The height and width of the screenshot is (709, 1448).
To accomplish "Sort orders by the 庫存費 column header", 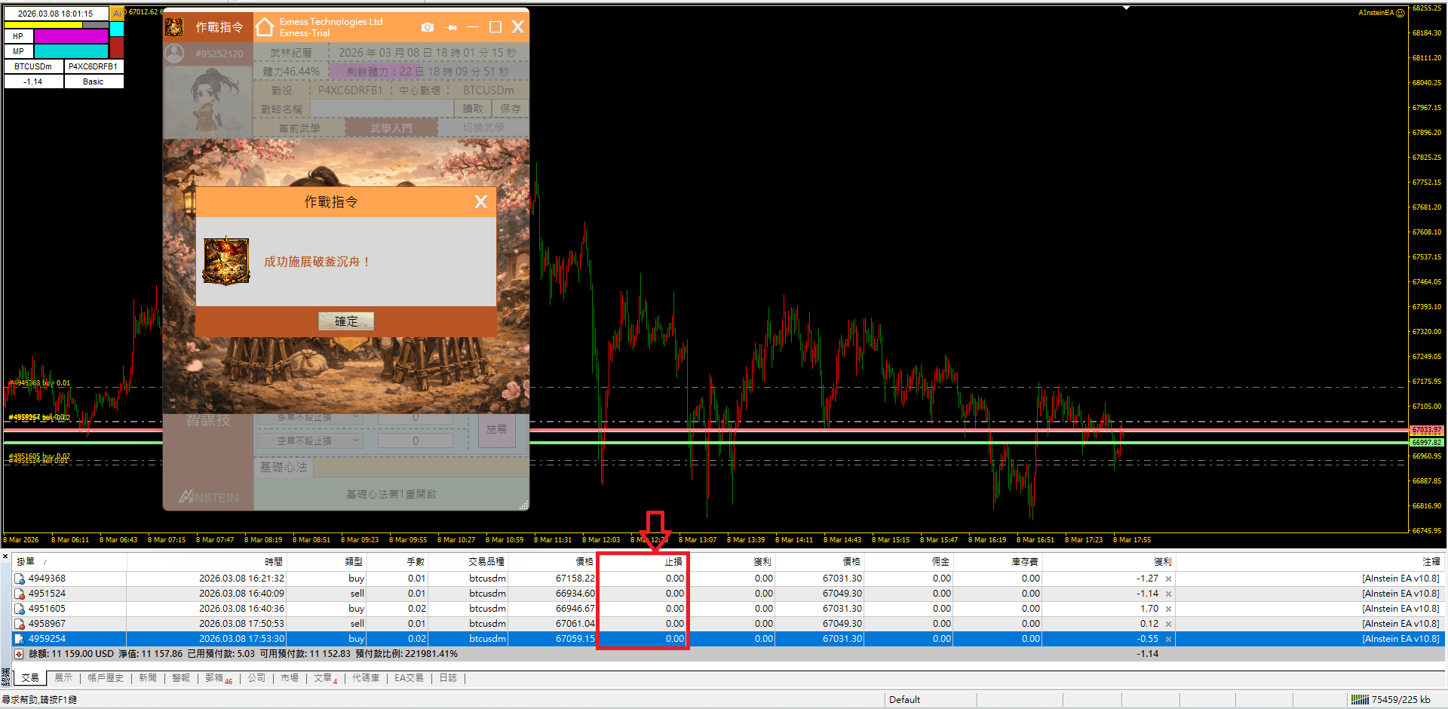I will (x=997, y=562).
